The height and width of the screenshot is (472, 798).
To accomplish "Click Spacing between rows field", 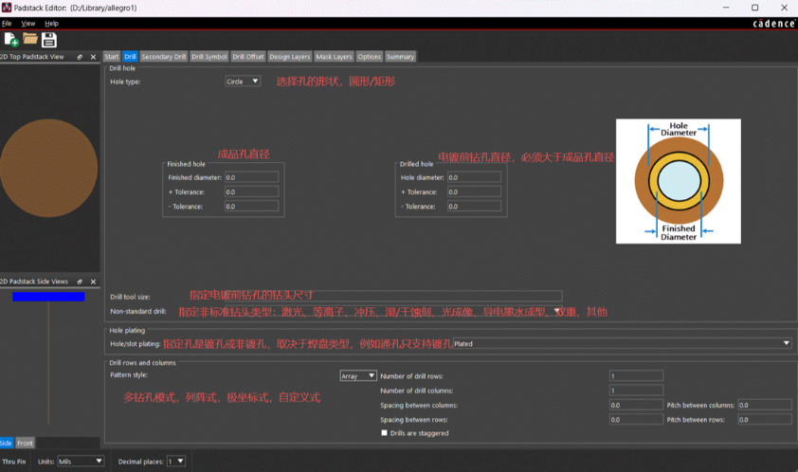I will tap(636, 420).
